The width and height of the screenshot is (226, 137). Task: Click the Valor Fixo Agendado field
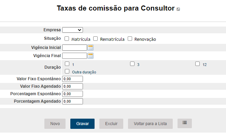coord(72,86)
